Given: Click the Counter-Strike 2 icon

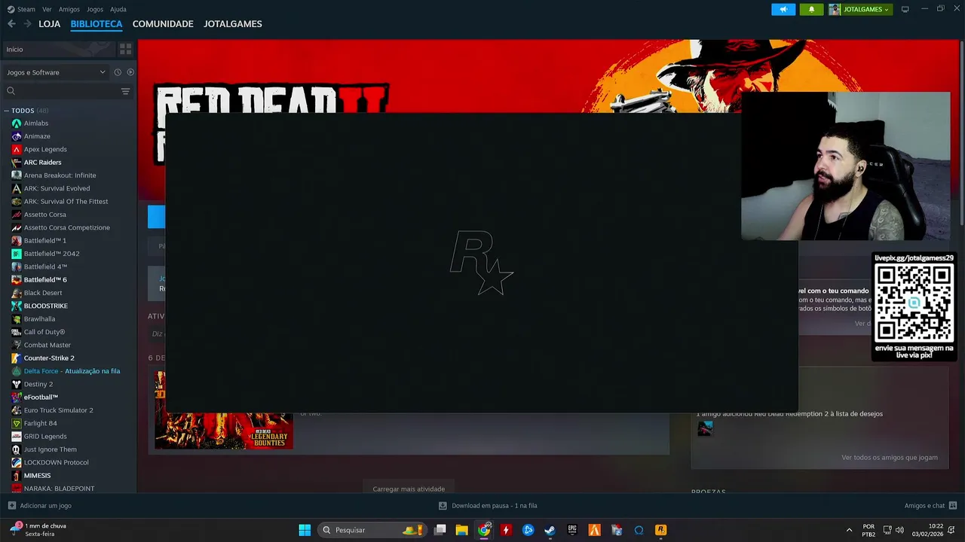Looking at the screenshot, I should (17, 358).
